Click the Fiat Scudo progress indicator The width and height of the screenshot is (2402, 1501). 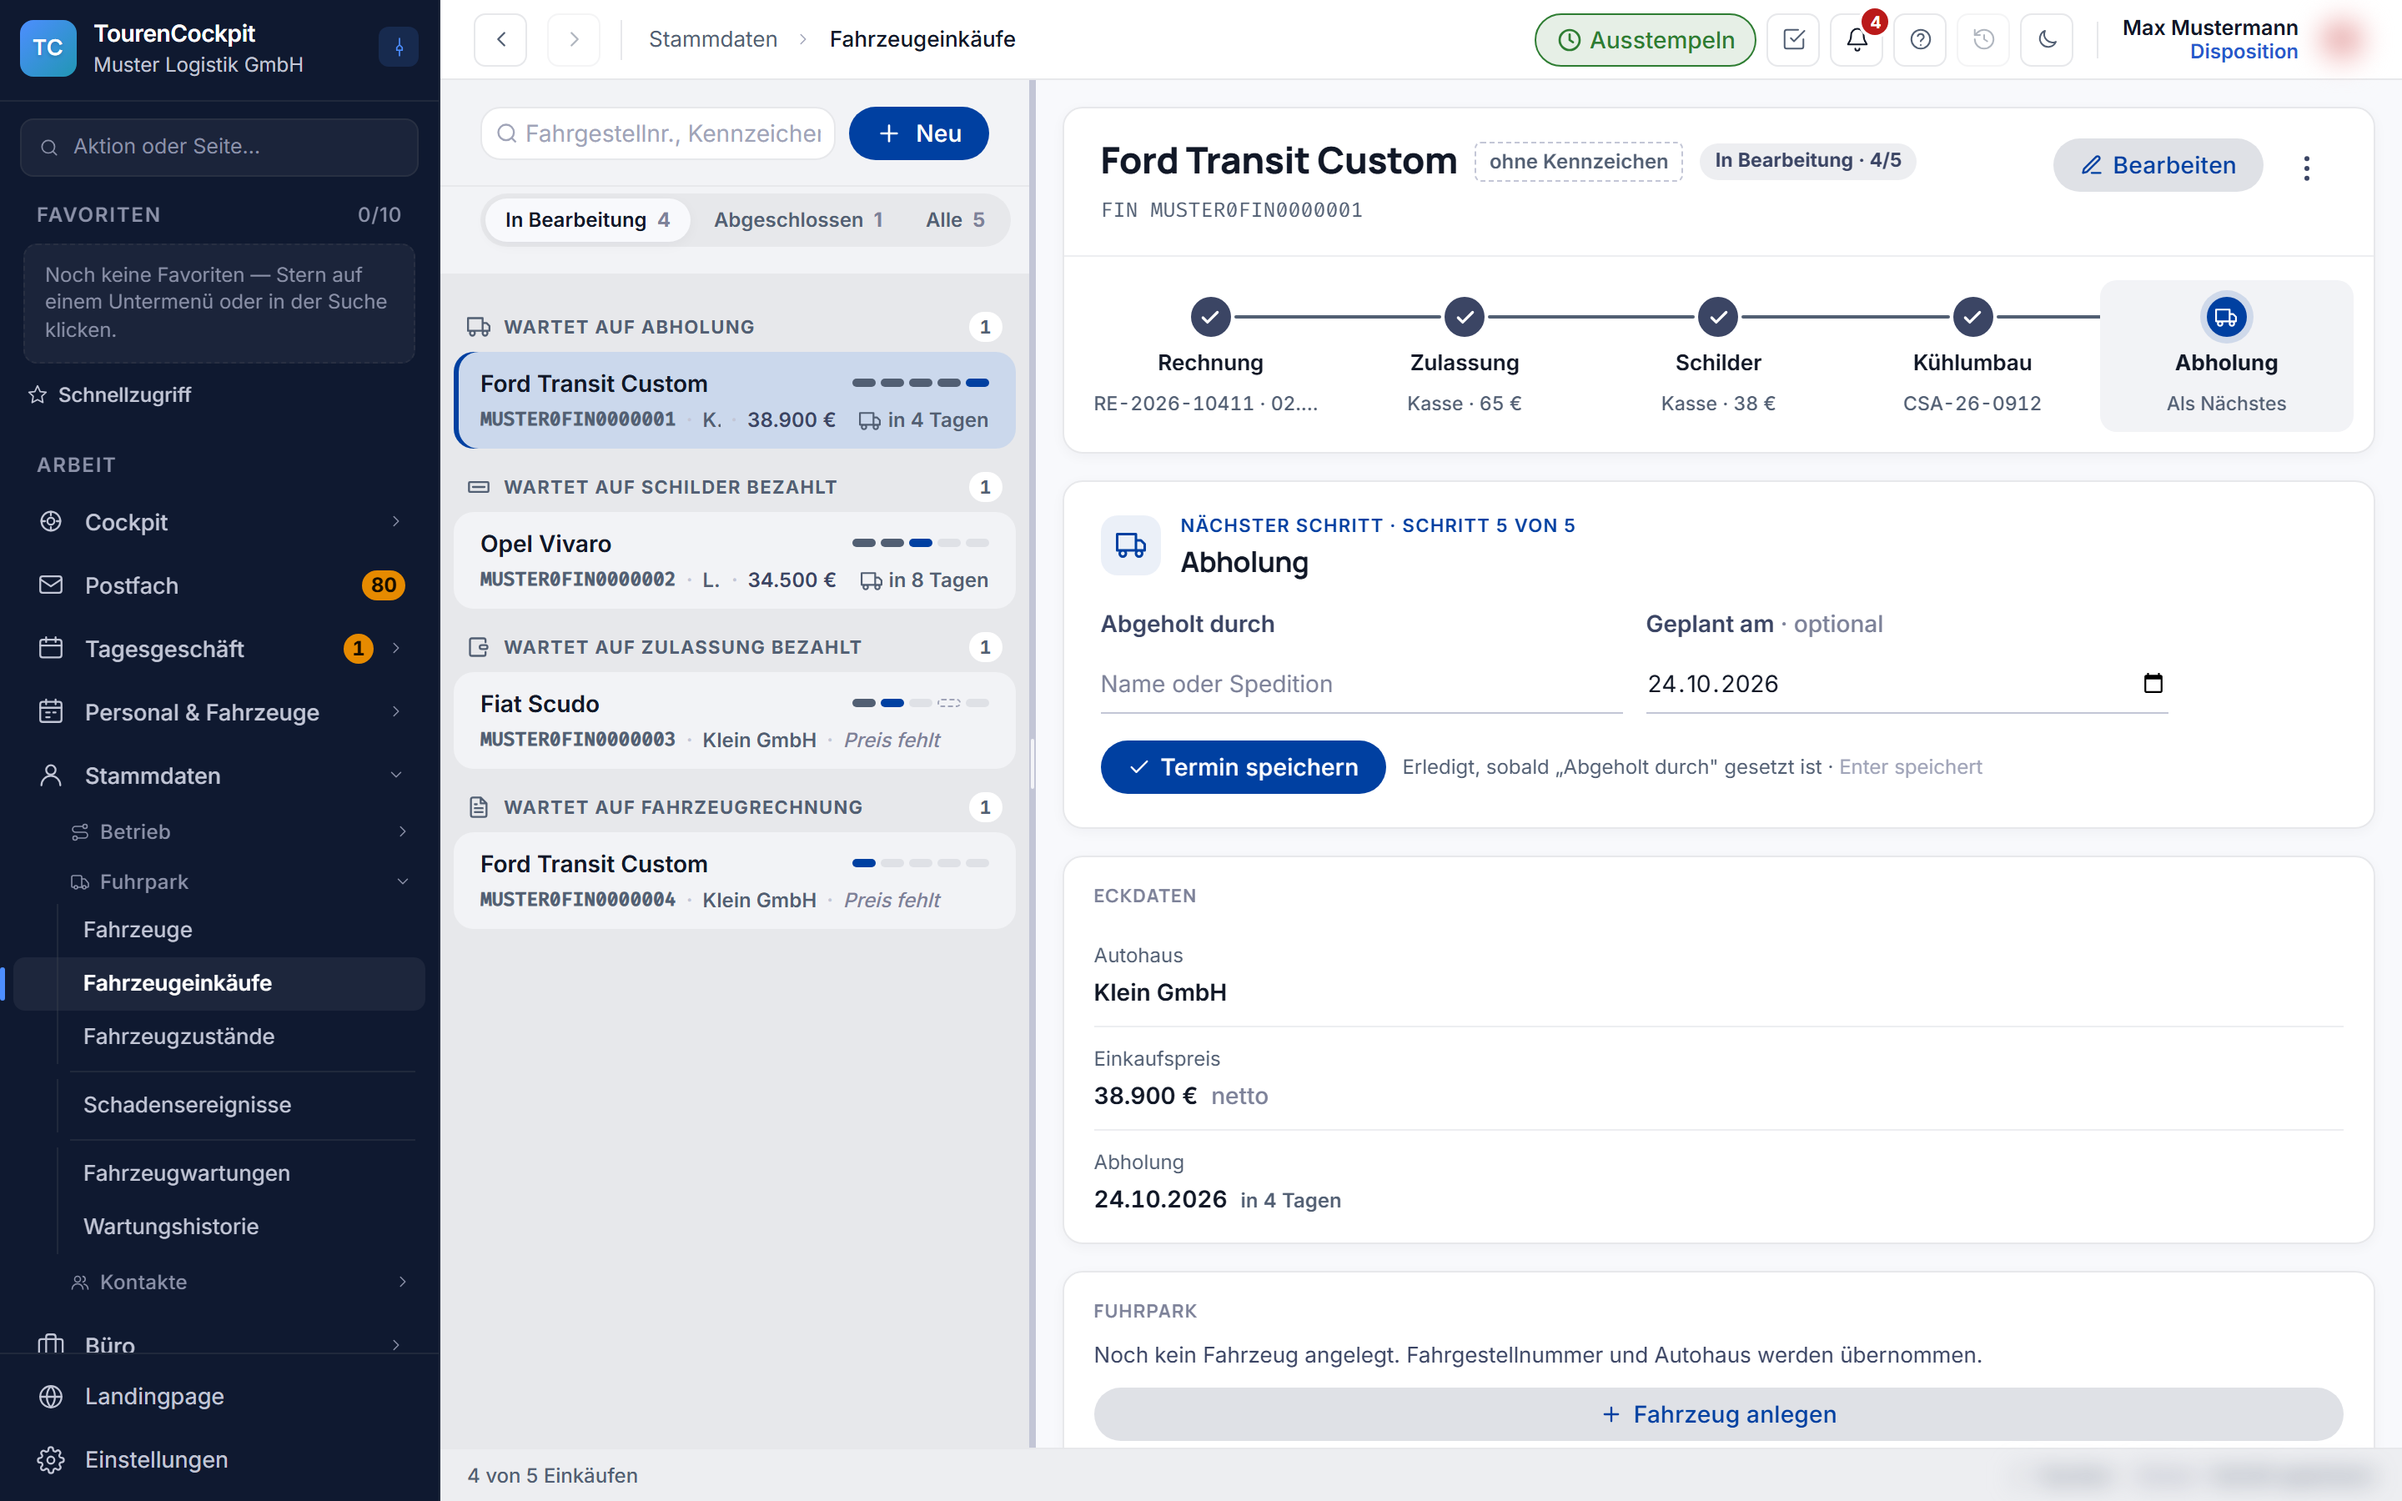click(x=920, y=703)
